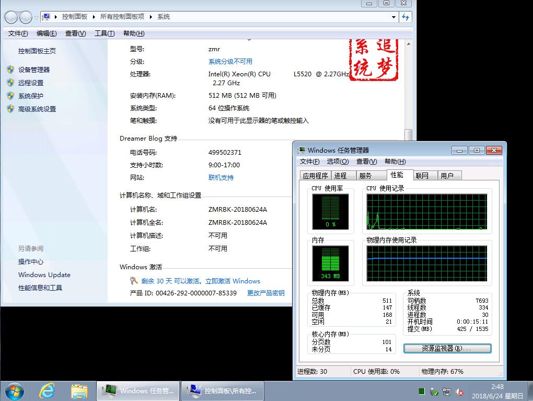Expand breadcrumb arrow after 控制面板
Viewport: 533px width, 401px height.
(94, 17)
